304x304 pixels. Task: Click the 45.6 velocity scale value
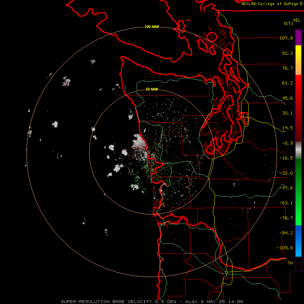pyautogui.click(x=287, y=98)
